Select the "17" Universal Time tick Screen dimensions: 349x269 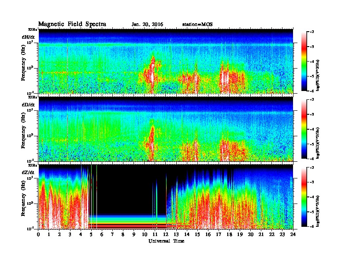(x=219, y=235)
